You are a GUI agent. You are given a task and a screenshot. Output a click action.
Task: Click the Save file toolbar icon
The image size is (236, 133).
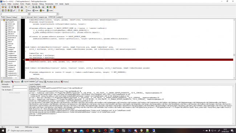12,7
